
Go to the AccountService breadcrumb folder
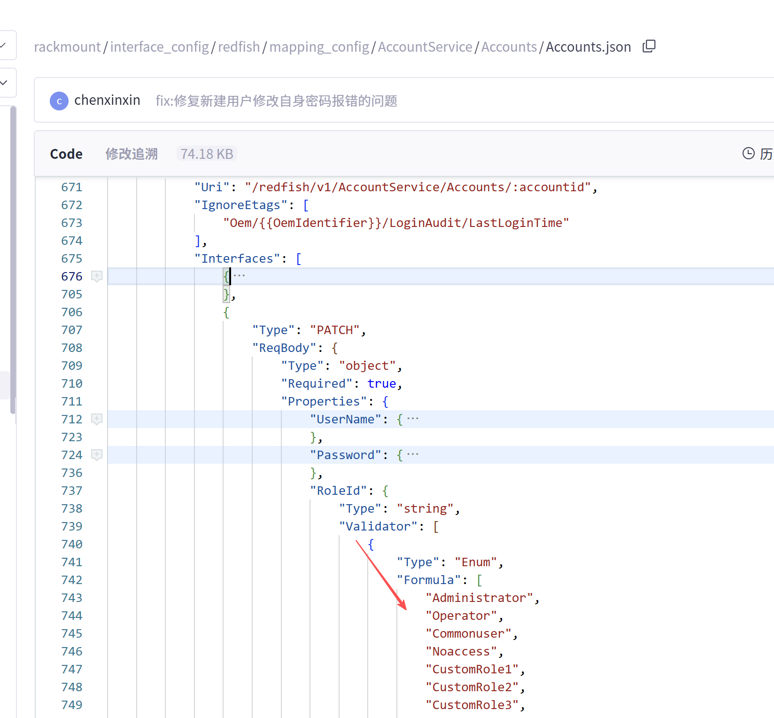click(425, 47)
